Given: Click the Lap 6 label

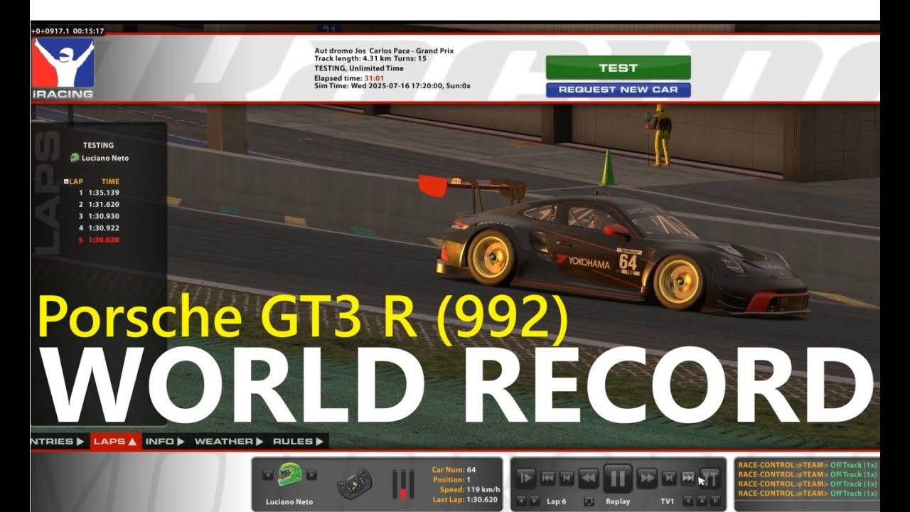Looking at the screenshot, I should click(x=557, y=501).
